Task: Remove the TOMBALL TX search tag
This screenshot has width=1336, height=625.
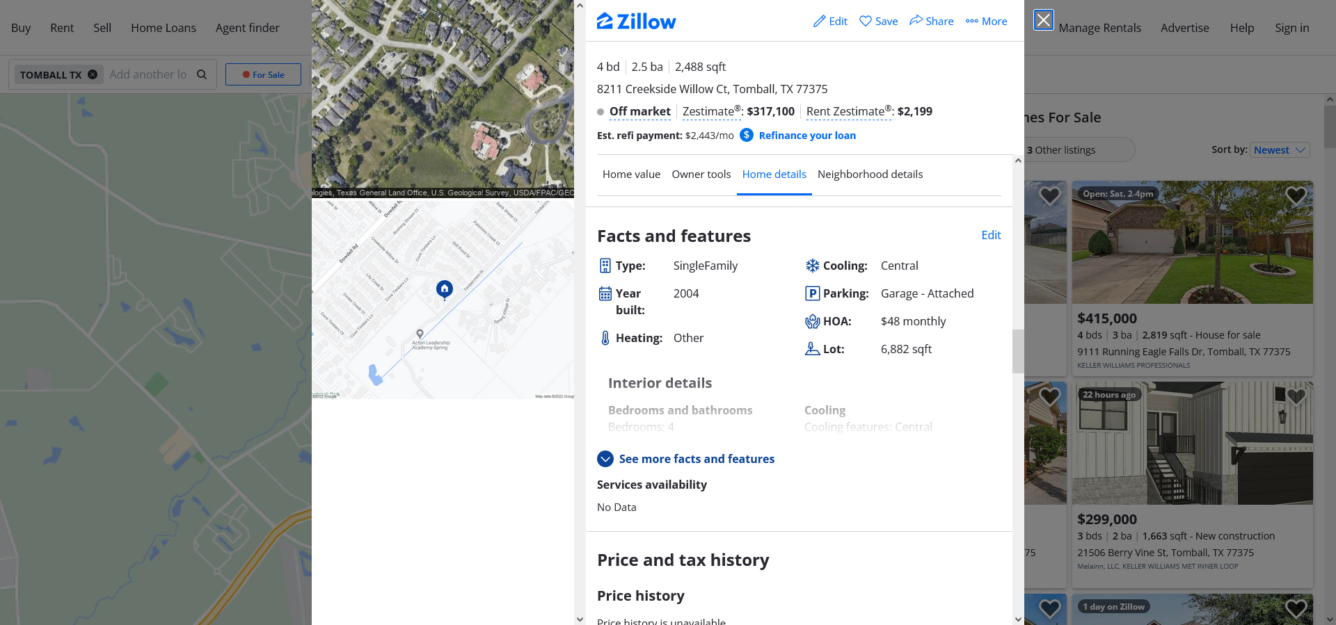Action: [93, 74]
